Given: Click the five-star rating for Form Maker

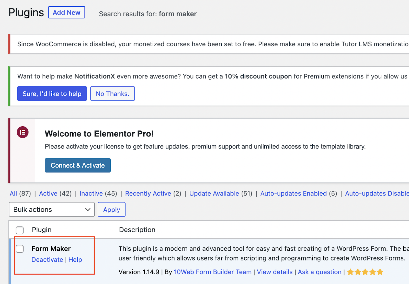Looking at the screenshot, I should 365,272.
